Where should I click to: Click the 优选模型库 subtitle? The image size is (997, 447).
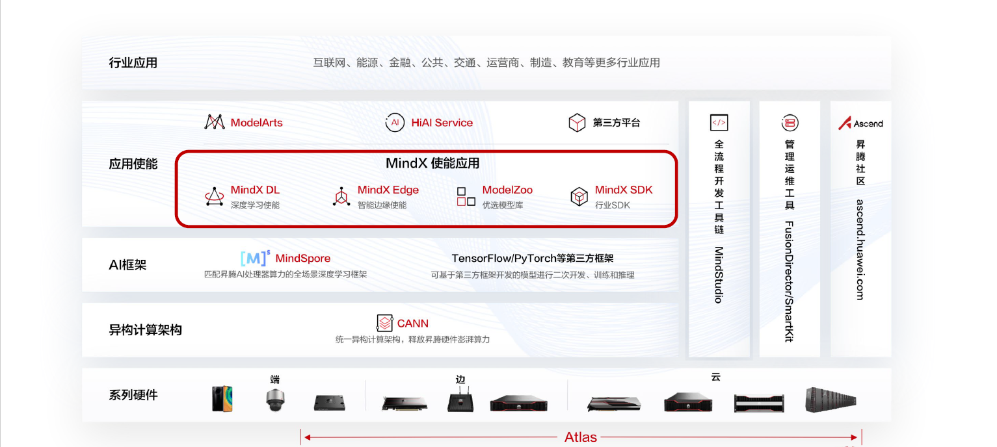click(x=503, y=205)
